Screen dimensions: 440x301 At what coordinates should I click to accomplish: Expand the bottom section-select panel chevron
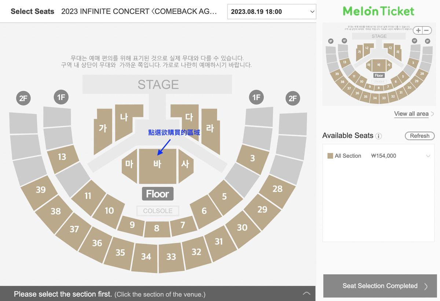point(307,294)
